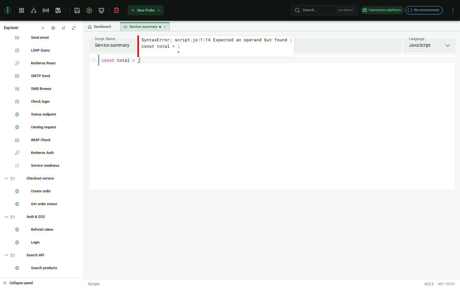Click the locate target icon in Explorer header
Screen dimensions: 460x288
pyautogui.click(x=53, y=28)
